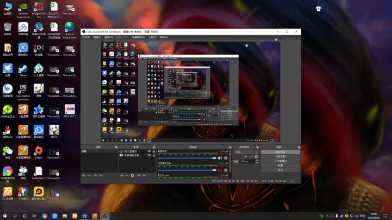Open Steam desktop shortcut
The image size is (392, 220).
point(23,70)
